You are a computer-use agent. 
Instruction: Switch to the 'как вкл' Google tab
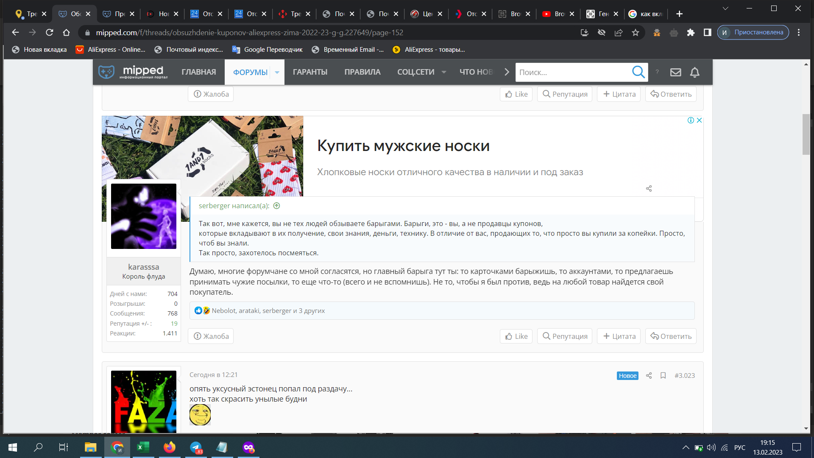646,14
